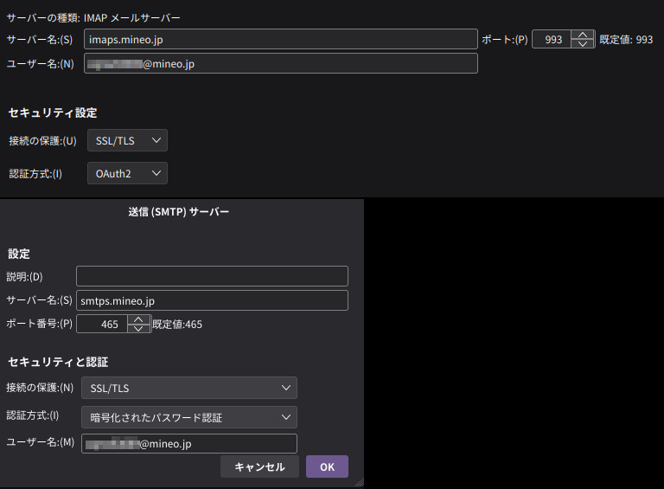This screenshot has width=664, height=489.
Task: Open the SMTP 接続の保護 SSL/TLS dropdown
Action: click(189, 388)
